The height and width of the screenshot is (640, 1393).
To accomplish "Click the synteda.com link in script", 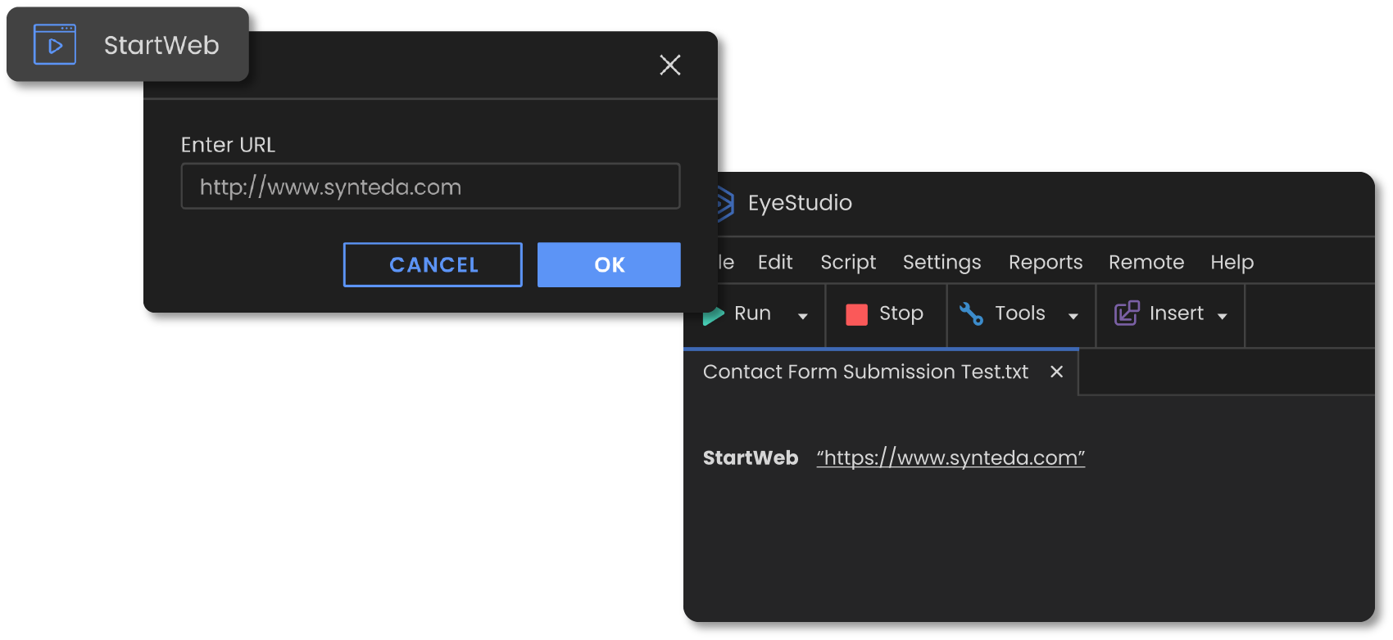I will 951,458.
